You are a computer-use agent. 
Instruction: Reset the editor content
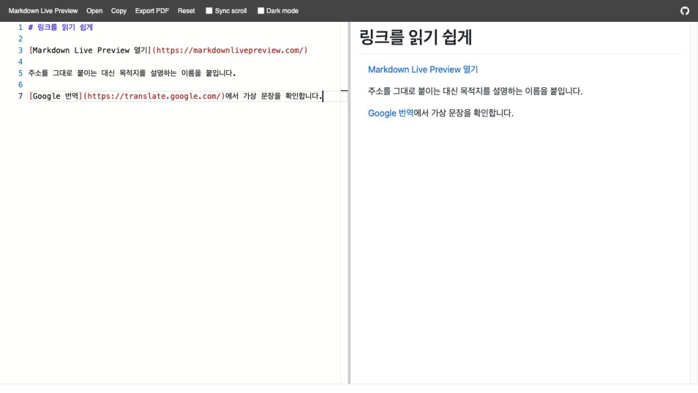pos(186,11)
